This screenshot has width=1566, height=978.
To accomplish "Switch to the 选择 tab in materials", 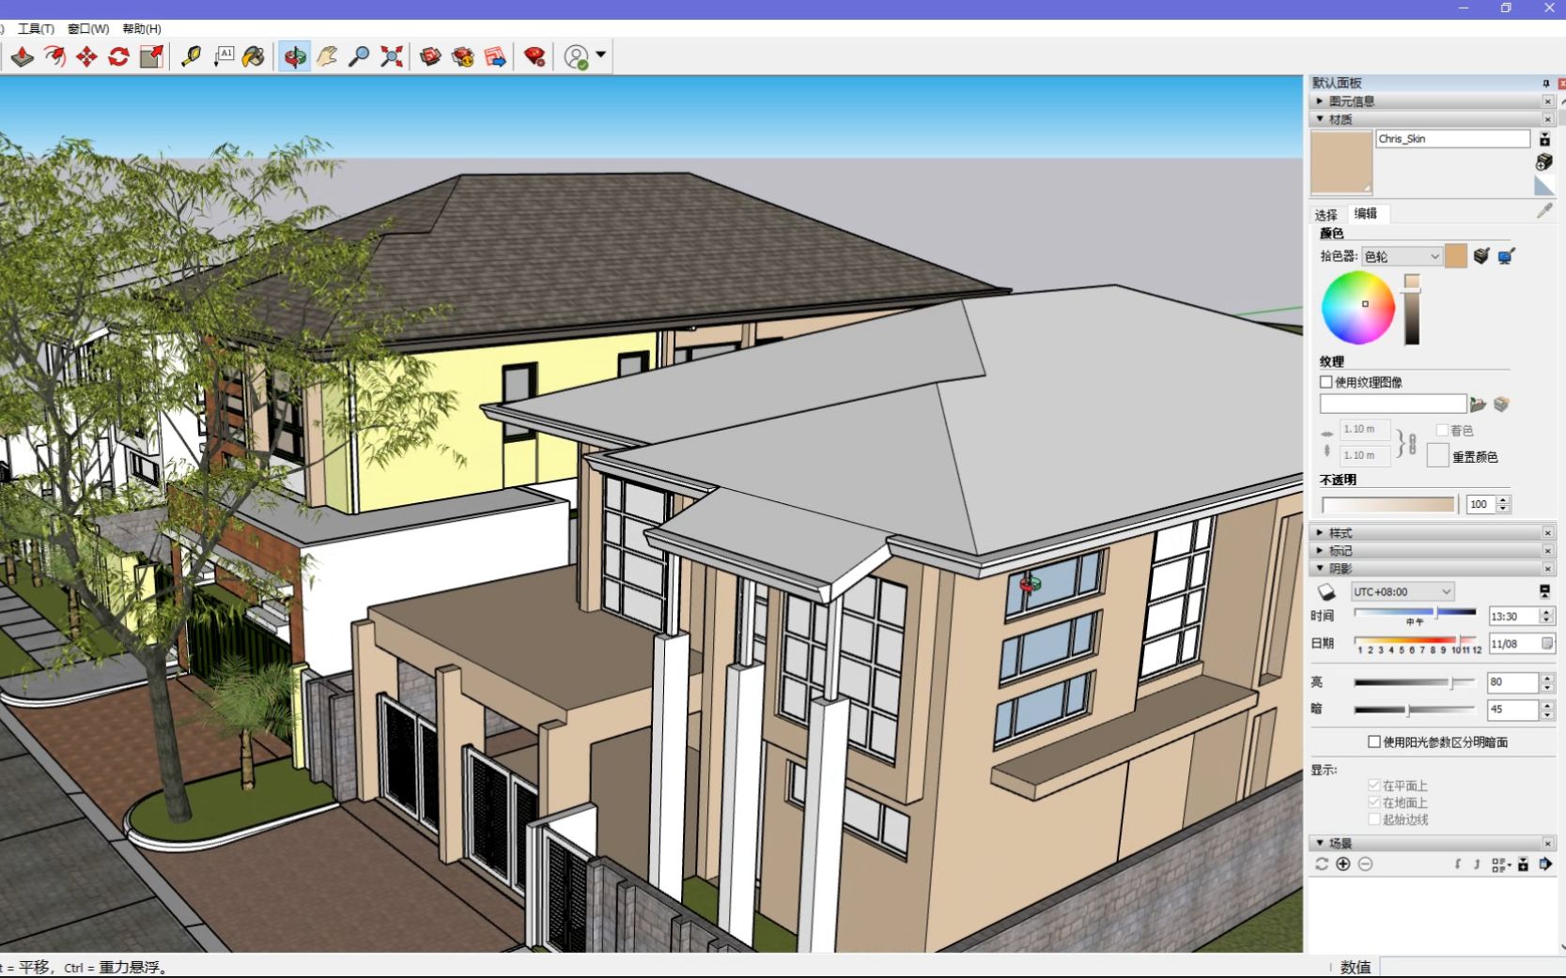I will [1325, 214].
